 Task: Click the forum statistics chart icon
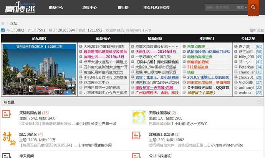click(x=3, y=30)
